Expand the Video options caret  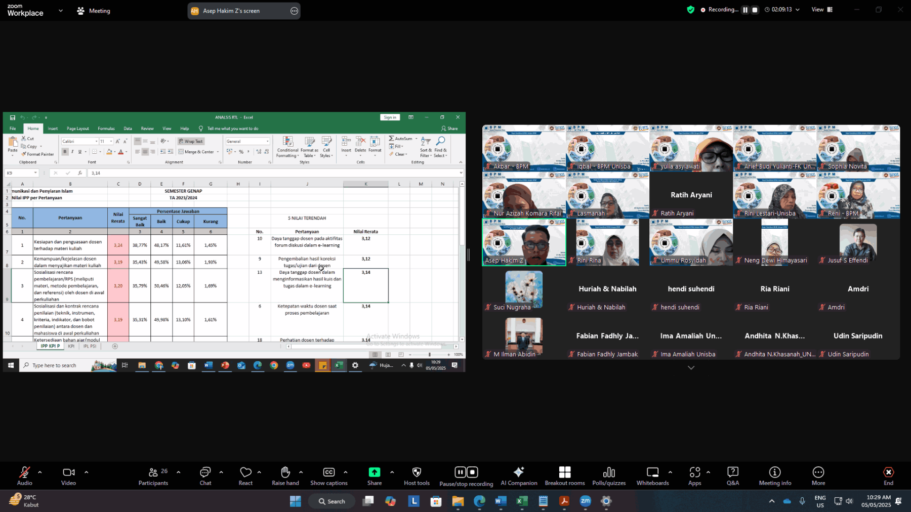[86, 472]
